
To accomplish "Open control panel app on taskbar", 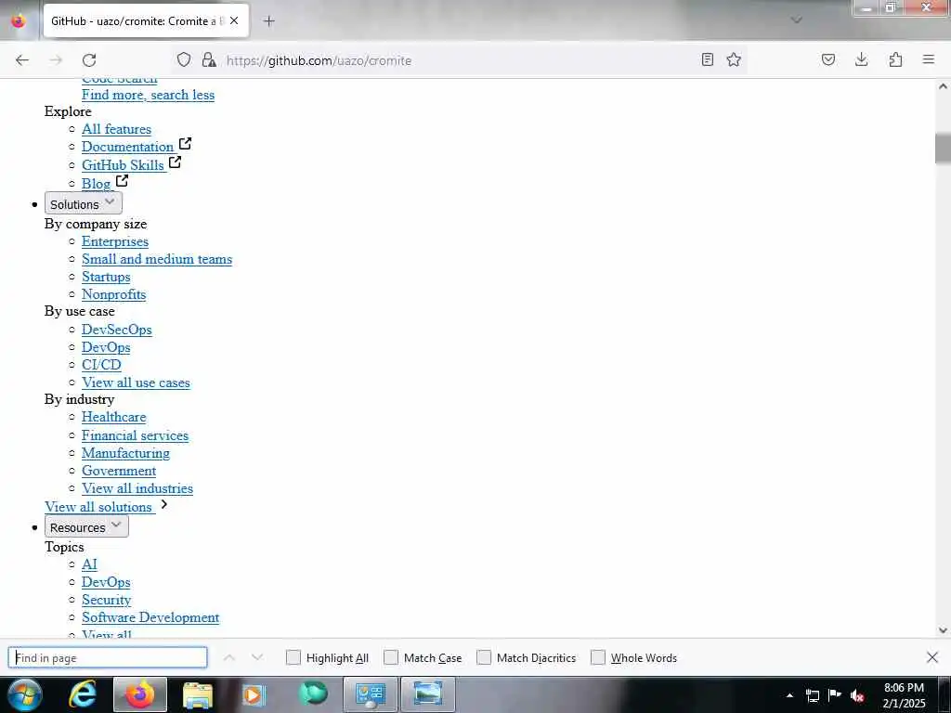I will [x=370, y=694].
